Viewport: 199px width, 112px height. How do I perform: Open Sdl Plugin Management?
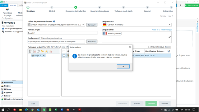tap(12, 29)
